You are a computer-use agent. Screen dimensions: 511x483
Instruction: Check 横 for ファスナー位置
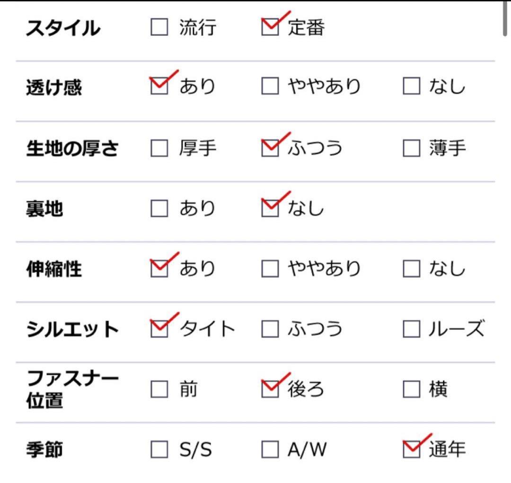tap(411, 389)
